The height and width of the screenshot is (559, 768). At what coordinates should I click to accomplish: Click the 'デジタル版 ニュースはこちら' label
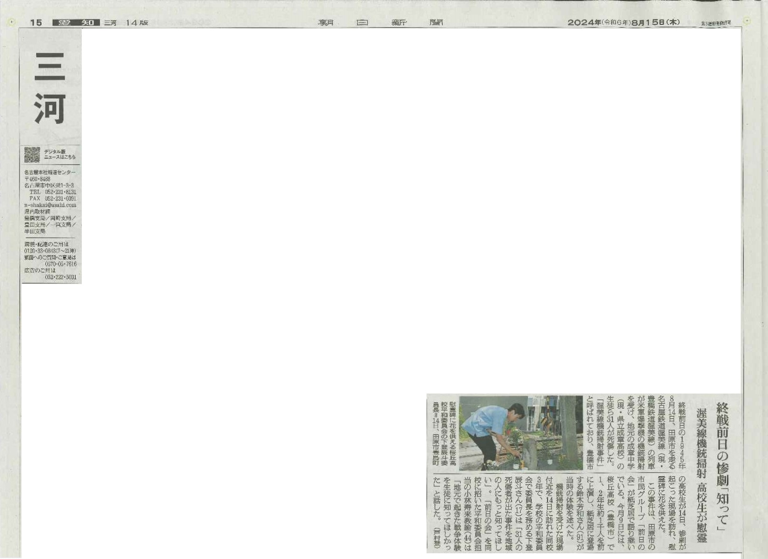60,154
